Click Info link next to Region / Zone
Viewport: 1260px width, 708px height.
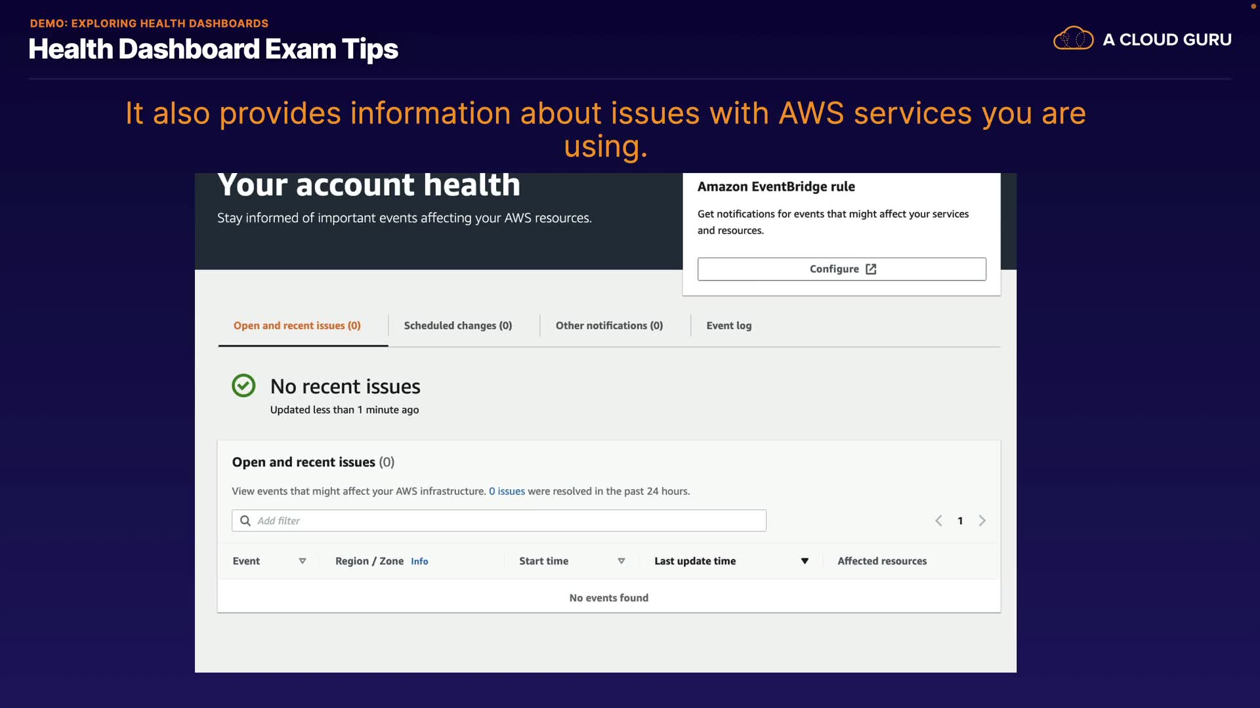pyautogui.click(x=419, y=562)
